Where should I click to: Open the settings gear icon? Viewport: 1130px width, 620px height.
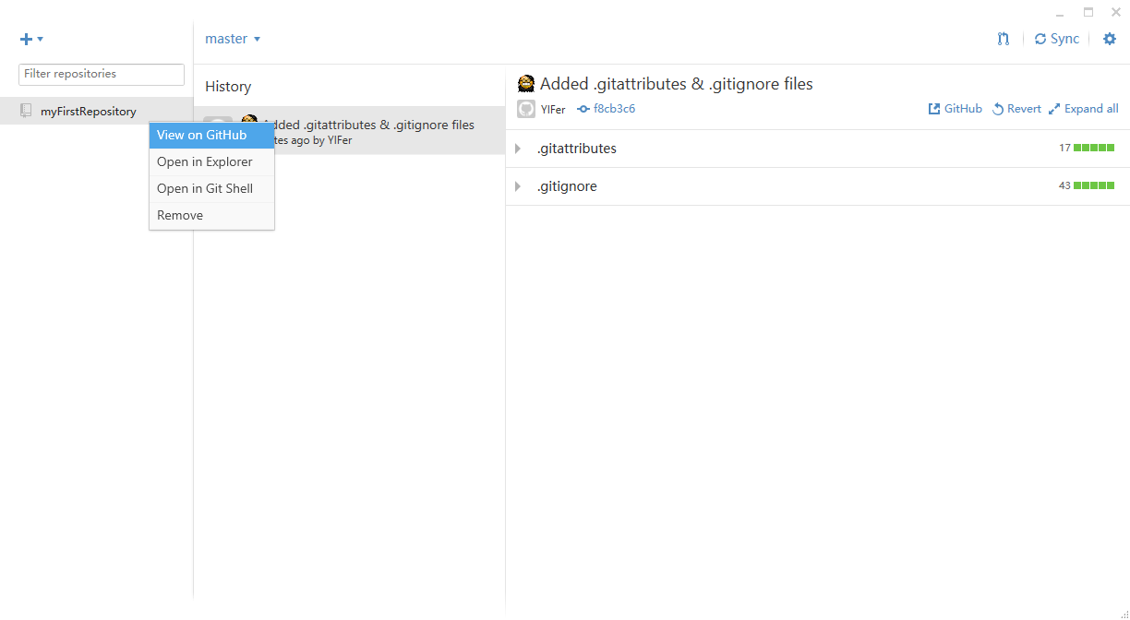click(1110, 39)
